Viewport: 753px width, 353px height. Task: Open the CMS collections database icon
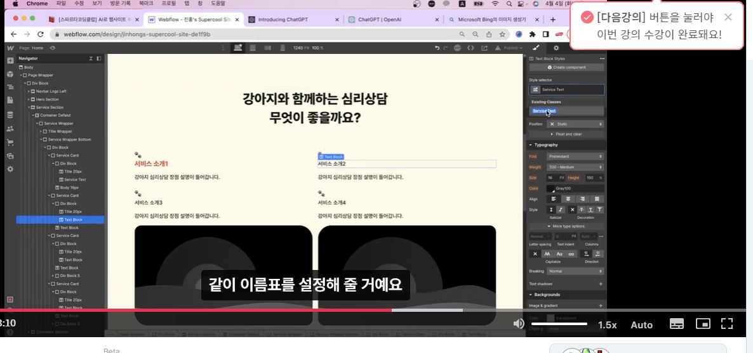(10, 115)
